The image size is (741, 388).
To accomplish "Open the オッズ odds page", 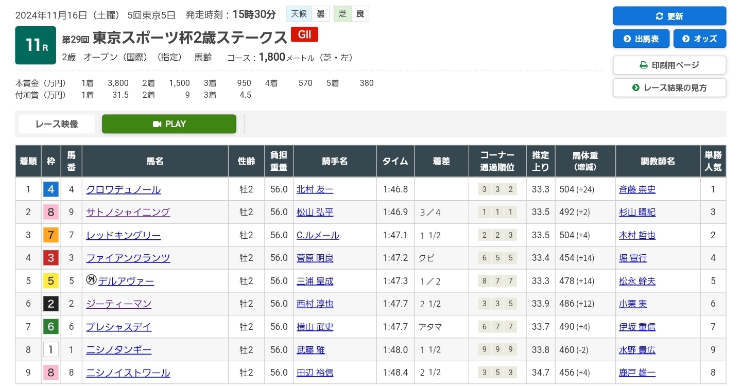I will tap(700, 39).
